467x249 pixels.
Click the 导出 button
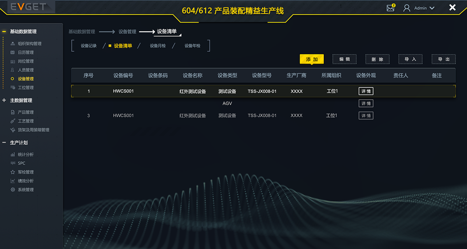(x=444, y=59)
